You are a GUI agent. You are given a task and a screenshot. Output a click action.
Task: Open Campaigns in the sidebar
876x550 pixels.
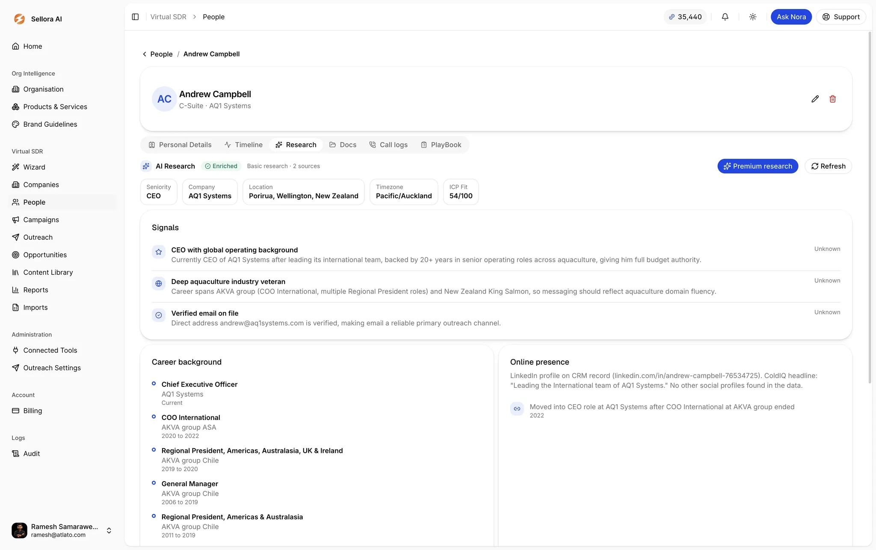coord(62,220)
